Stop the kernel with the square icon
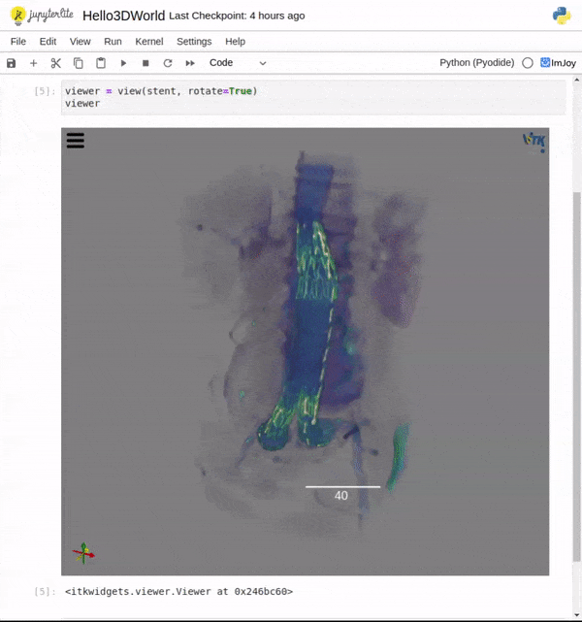 [x=145, y=63]
